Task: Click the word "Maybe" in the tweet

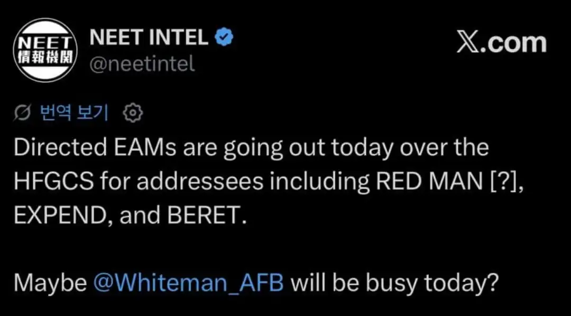Action: click(50, 283)
